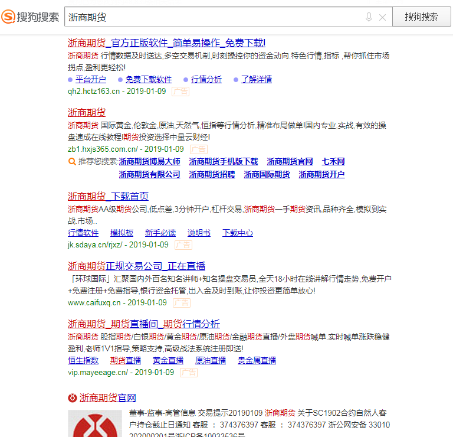Open the 了解详情 sublink
Viewport: 453px width, 437px height.
pyautogui.click(x=257, y=79)
